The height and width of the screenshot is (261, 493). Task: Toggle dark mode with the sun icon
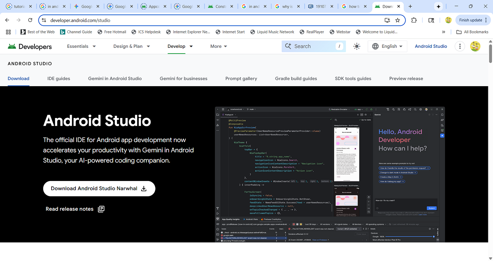click(x=356, y=46)
